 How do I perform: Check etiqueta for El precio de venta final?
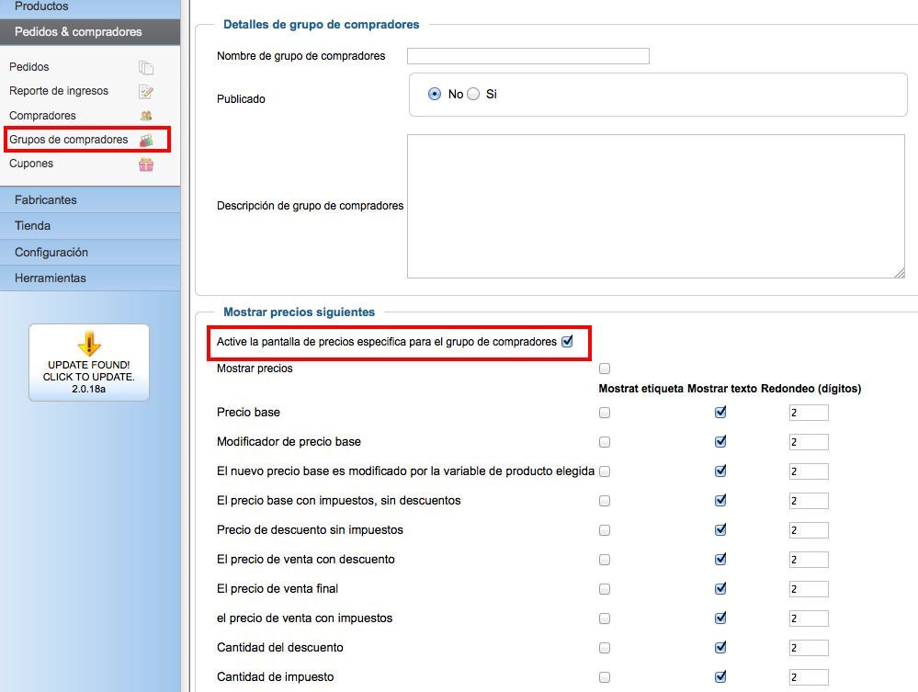pos(605,589)
